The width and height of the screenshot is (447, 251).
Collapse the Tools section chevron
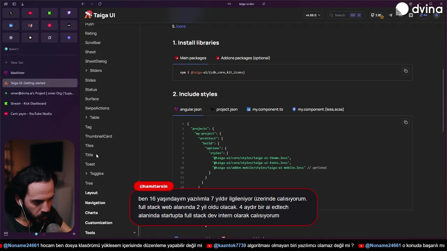pos(134,233)
